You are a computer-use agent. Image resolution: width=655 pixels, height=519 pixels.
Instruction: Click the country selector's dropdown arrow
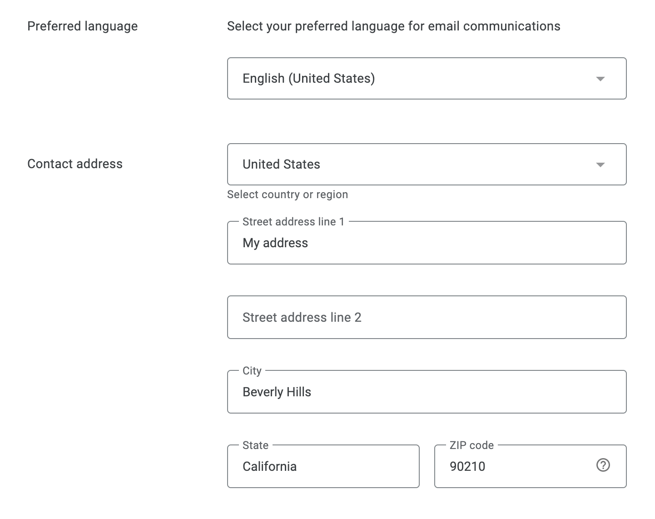pos(600,165)
